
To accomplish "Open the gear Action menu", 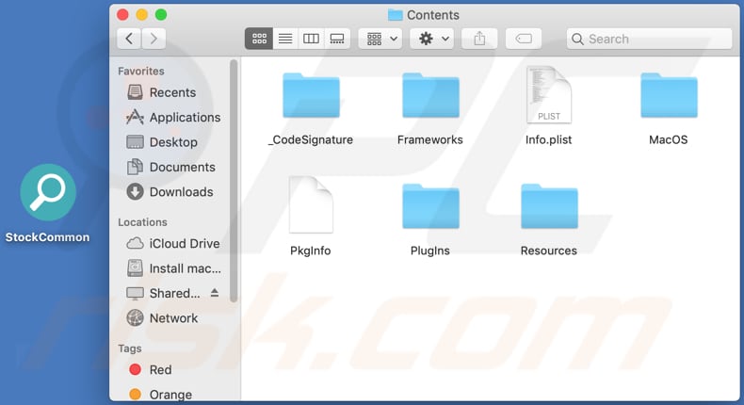I will [434, 39].
